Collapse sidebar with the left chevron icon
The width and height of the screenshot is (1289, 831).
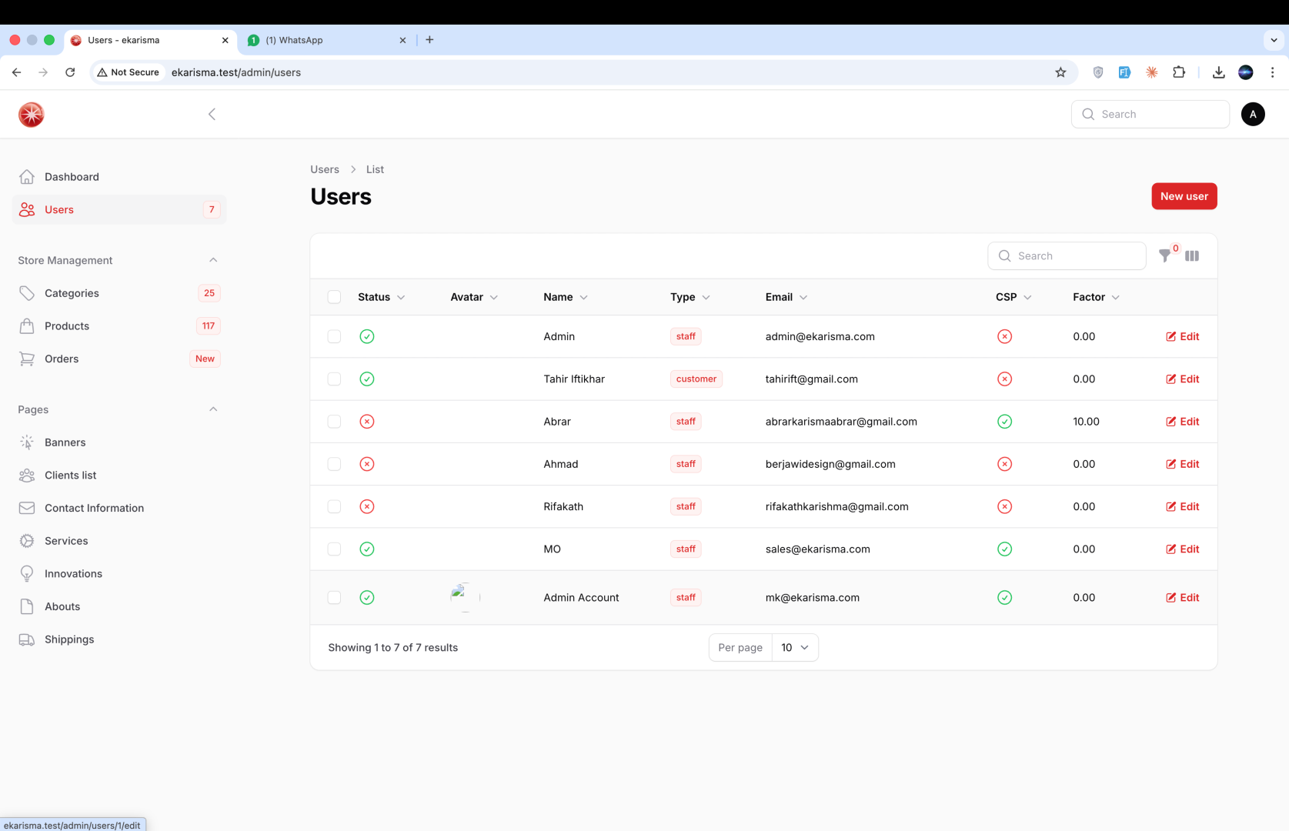[212, 115]
